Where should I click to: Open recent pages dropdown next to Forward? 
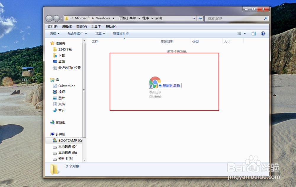pyautogui.click(x=62, y=19)
